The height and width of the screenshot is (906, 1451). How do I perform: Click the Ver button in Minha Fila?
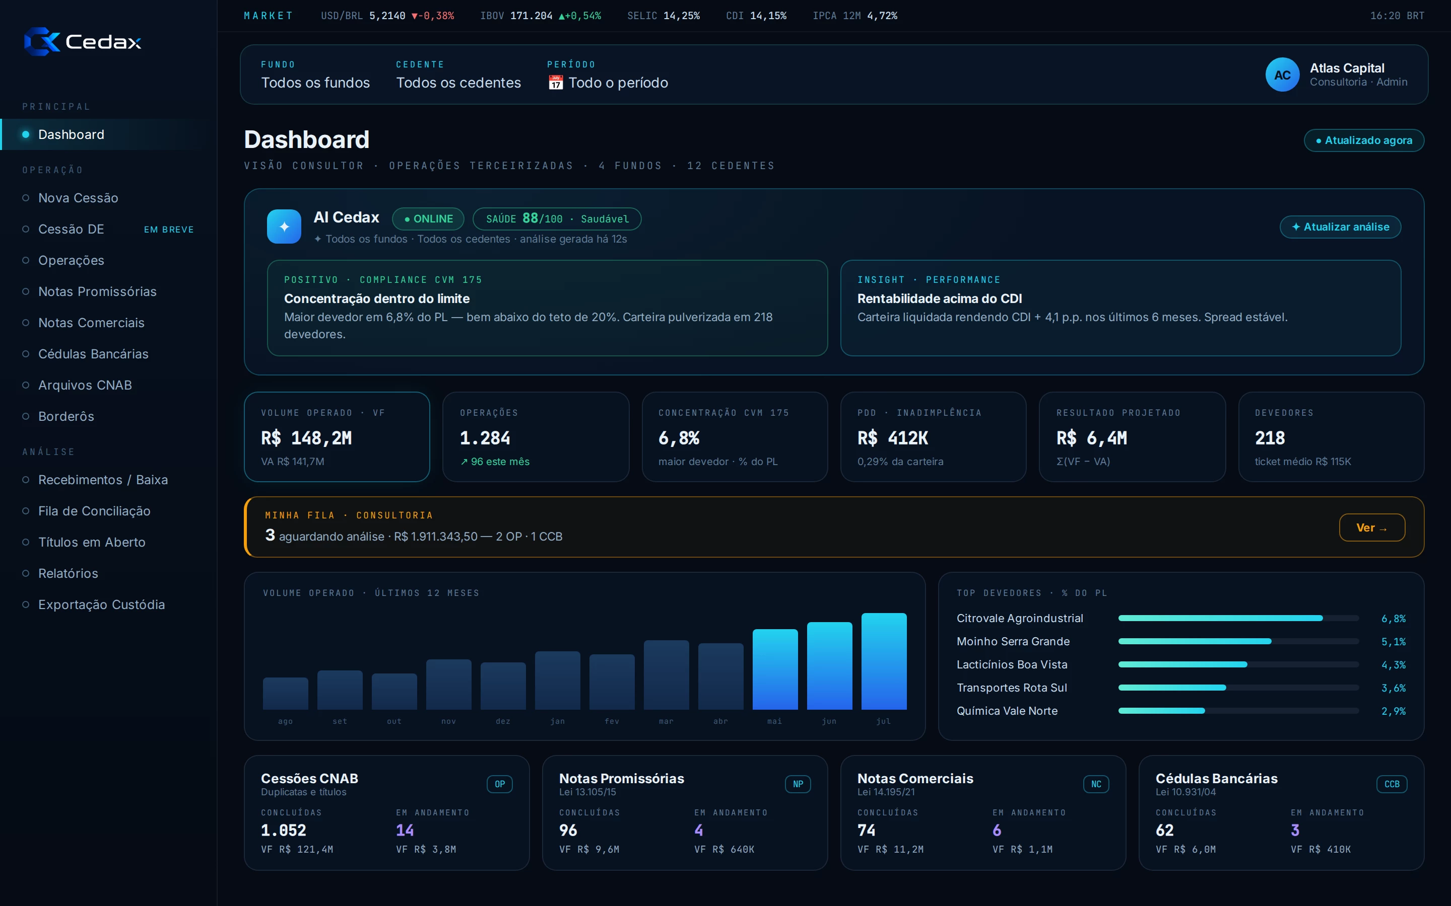pyautogui.click(x=1372, y=527)
